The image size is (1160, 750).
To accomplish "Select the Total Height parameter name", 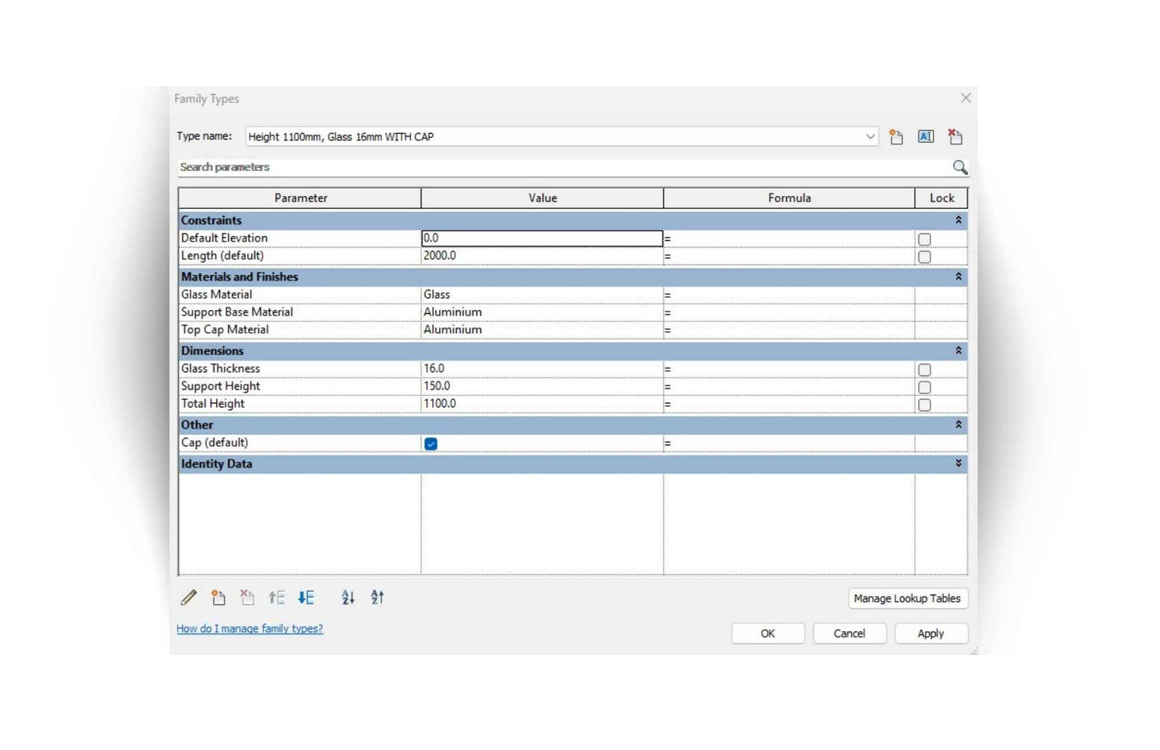I will 213,404.
